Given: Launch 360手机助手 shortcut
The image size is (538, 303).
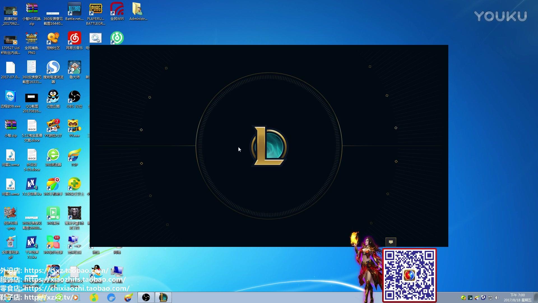Looking at the screenshot, I should (53, 187).
